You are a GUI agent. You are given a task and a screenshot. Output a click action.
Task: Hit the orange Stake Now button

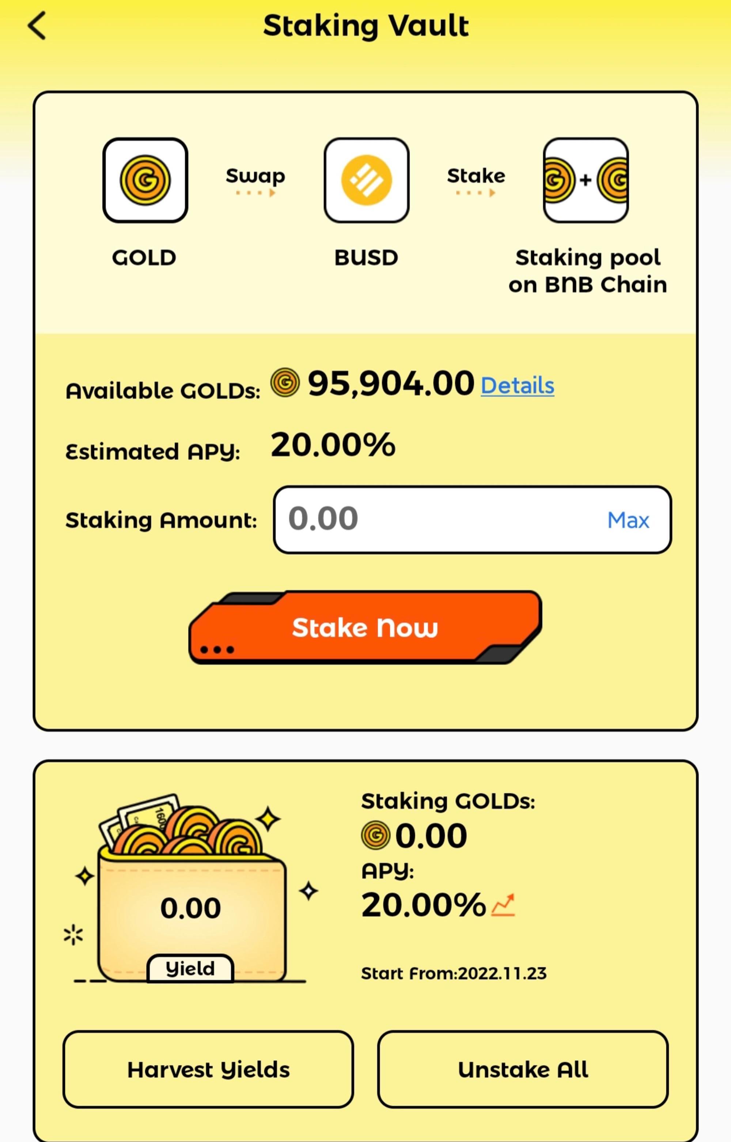click(x=365, y=627)
